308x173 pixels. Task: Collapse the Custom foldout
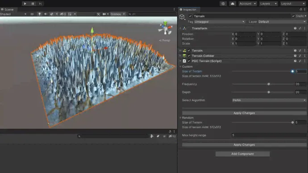tap(180, 66)
